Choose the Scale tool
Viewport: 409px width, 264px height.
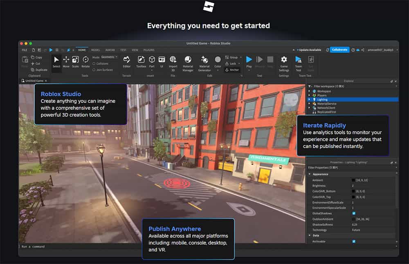click(75, 62)
